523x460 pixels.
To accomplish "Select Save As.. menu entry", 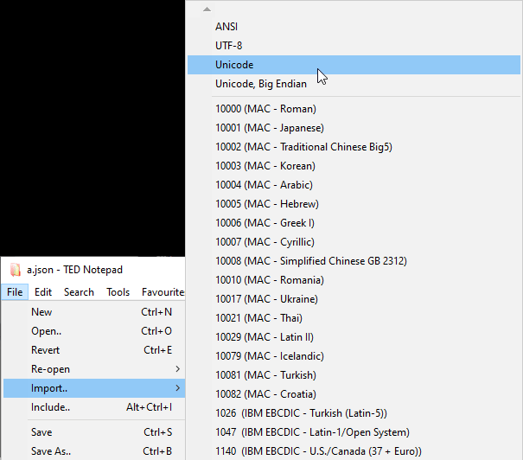I will point(51,451).
